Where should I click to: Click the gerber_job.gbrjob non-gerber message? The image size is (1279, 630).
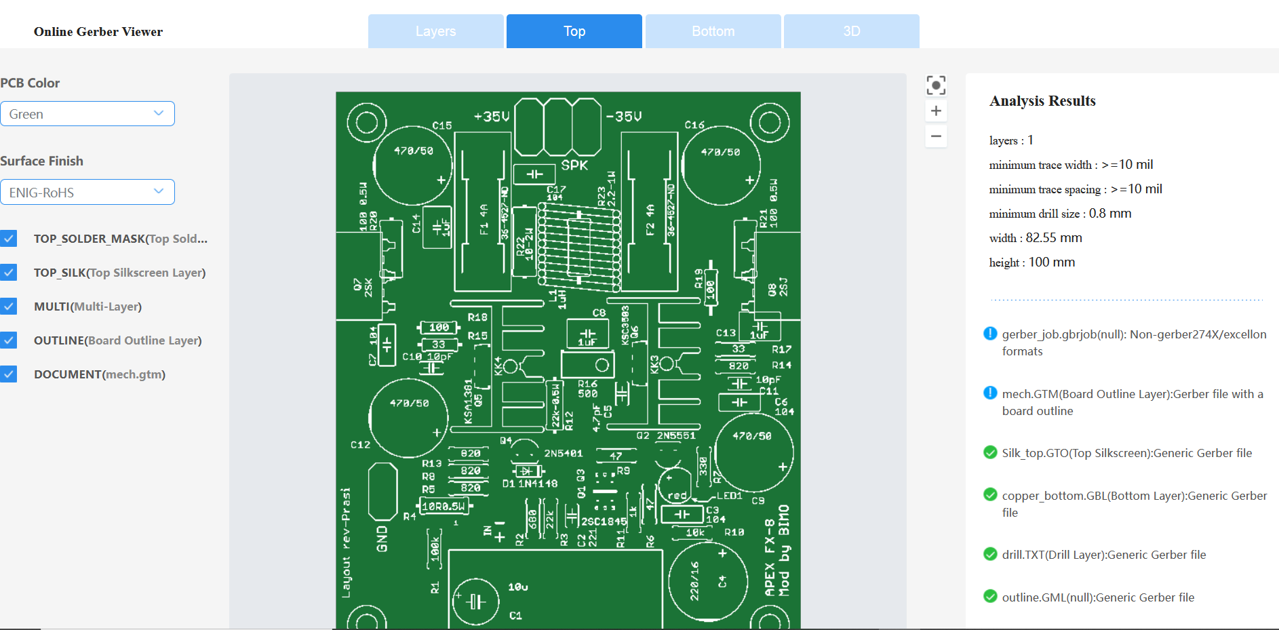(1134, 342)
